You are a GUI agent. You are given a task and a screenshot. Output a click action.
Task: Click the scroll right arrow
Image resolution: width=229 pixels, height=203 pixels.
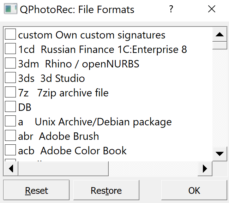205,169
